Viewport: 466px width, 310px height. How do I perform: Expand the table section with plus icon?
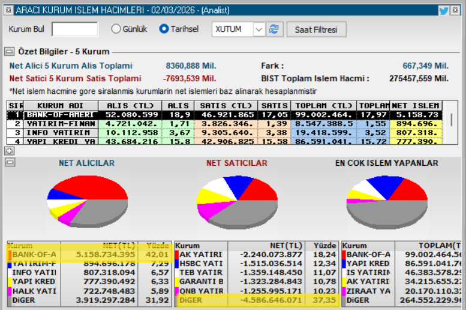[9, 151]
